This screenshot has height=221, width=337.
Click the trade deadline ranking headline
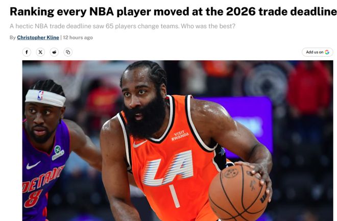(173, 11)
